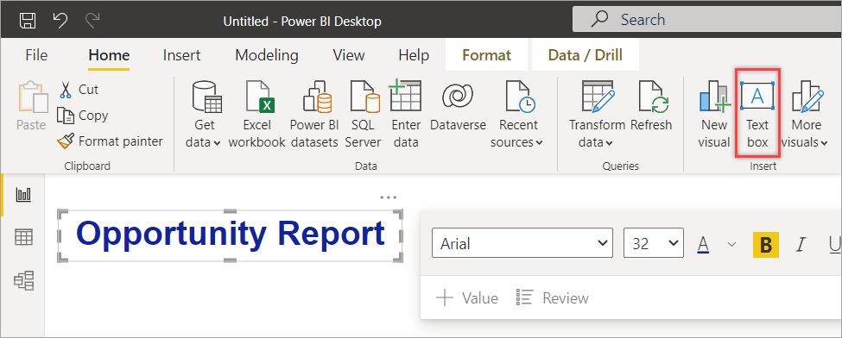842x338 pixels.
Task: Click the Review button
Action: 552,297
